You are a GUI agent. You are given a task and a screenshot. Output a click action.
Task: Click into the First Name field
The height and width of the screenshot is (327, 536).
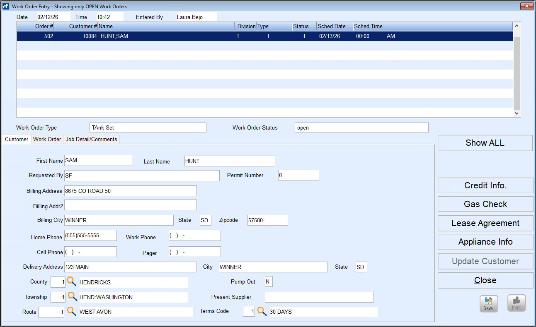[98, 161]
